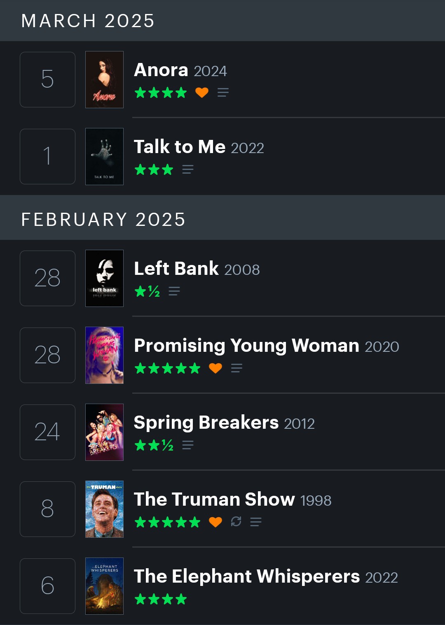The image size is (445, 625).
Task: Click the orange heart on Anora
Action: (202, 93)
